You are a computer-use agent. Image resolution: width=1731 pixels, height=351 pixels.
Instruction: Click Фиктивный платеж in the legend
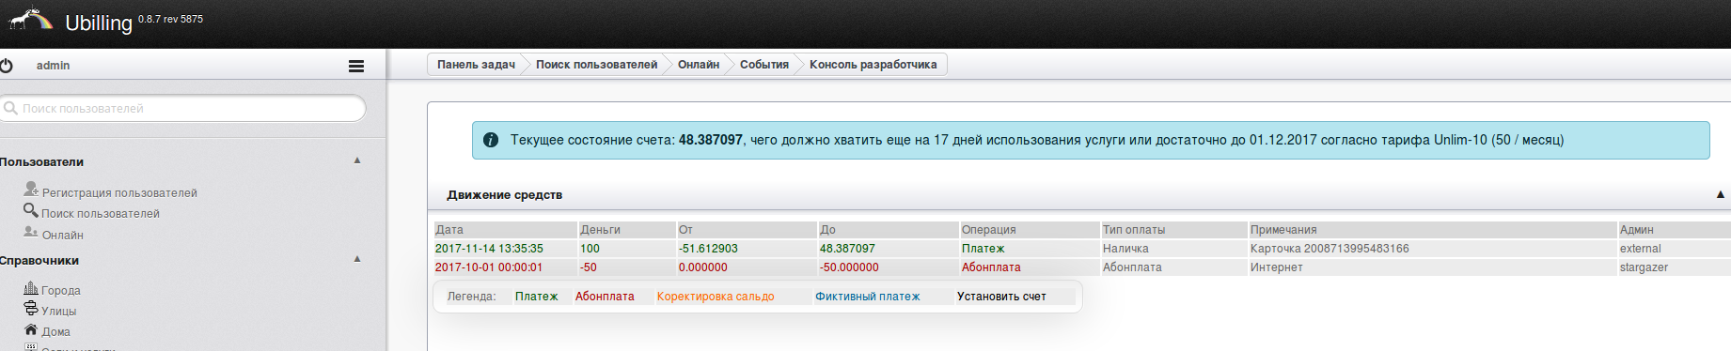pyautogui.click(x=867, y=297)
